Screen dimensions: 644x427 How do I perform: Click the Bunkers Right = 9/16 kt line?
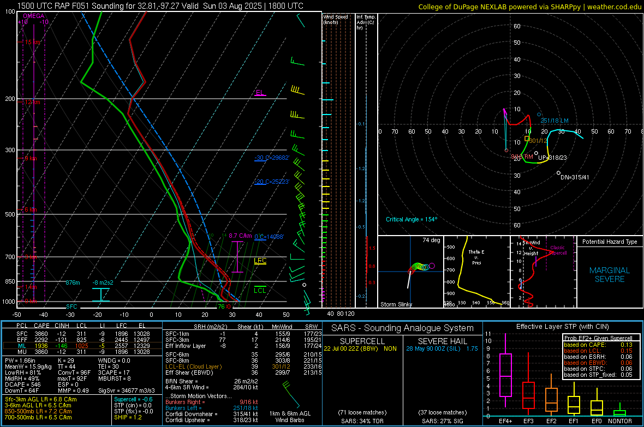(x=212, y=402)
